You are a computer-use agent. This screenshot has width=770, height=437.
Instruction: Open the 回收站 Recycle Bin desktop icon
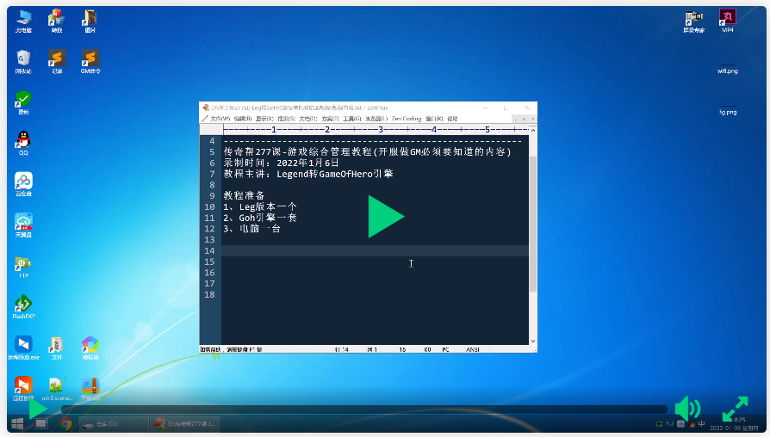(23, 62)
